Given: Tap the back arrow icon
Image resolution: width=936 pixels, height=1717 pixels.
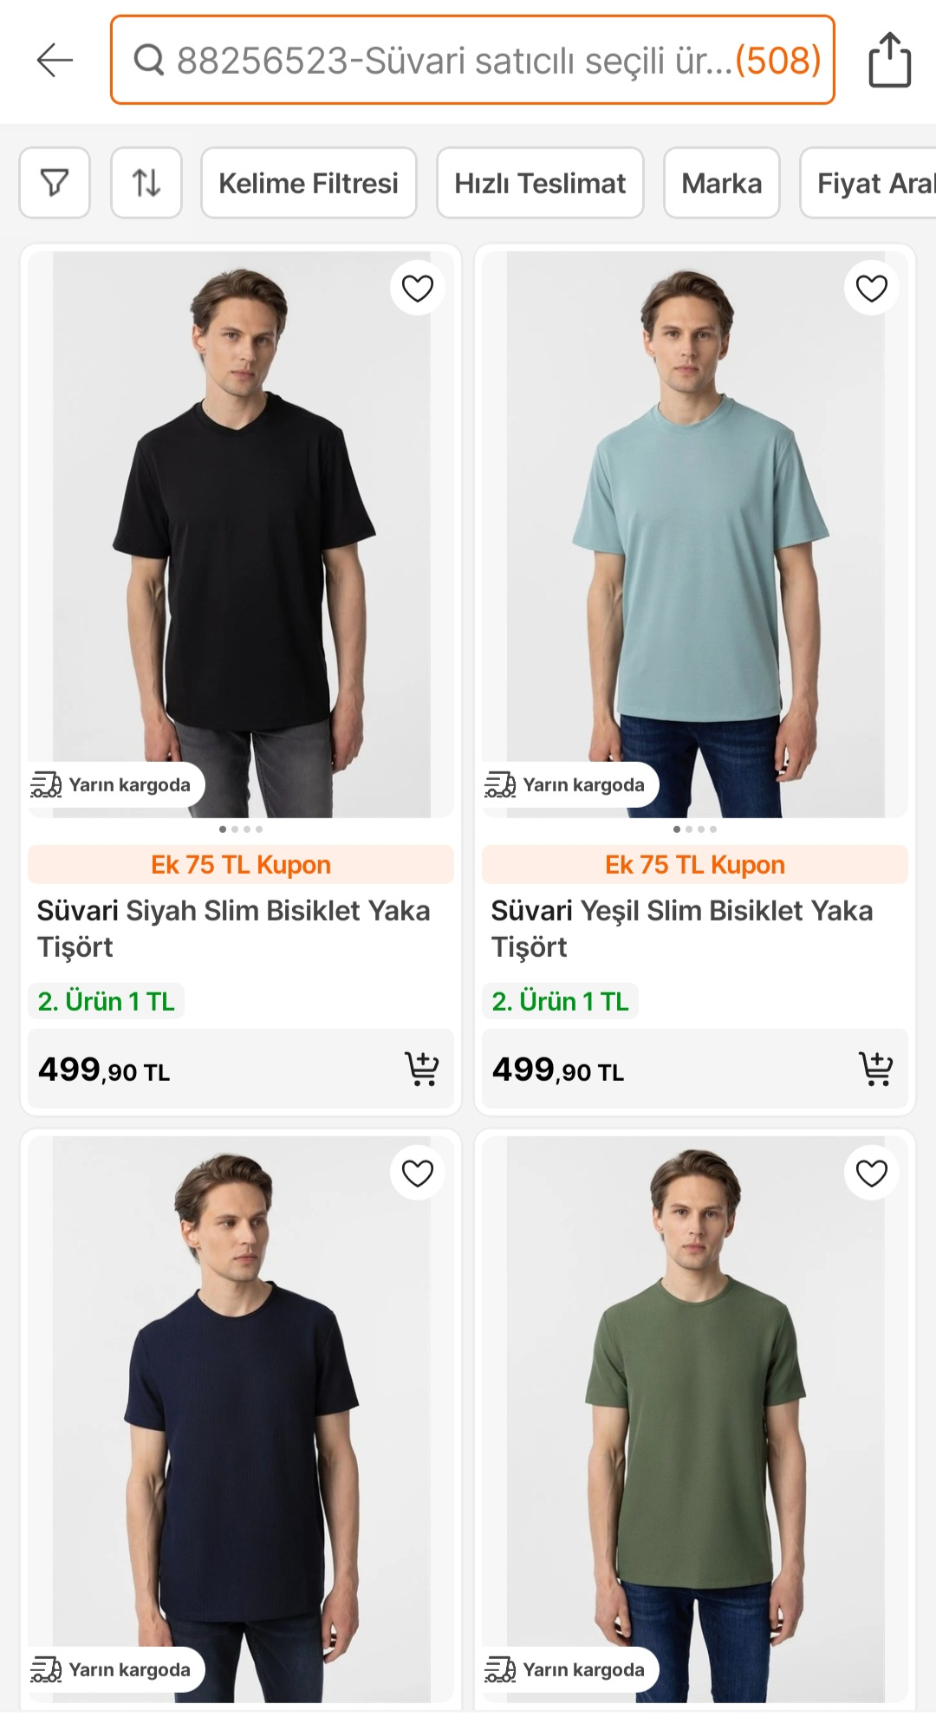Looking at the screenshot, I should [x=55, y=60].
